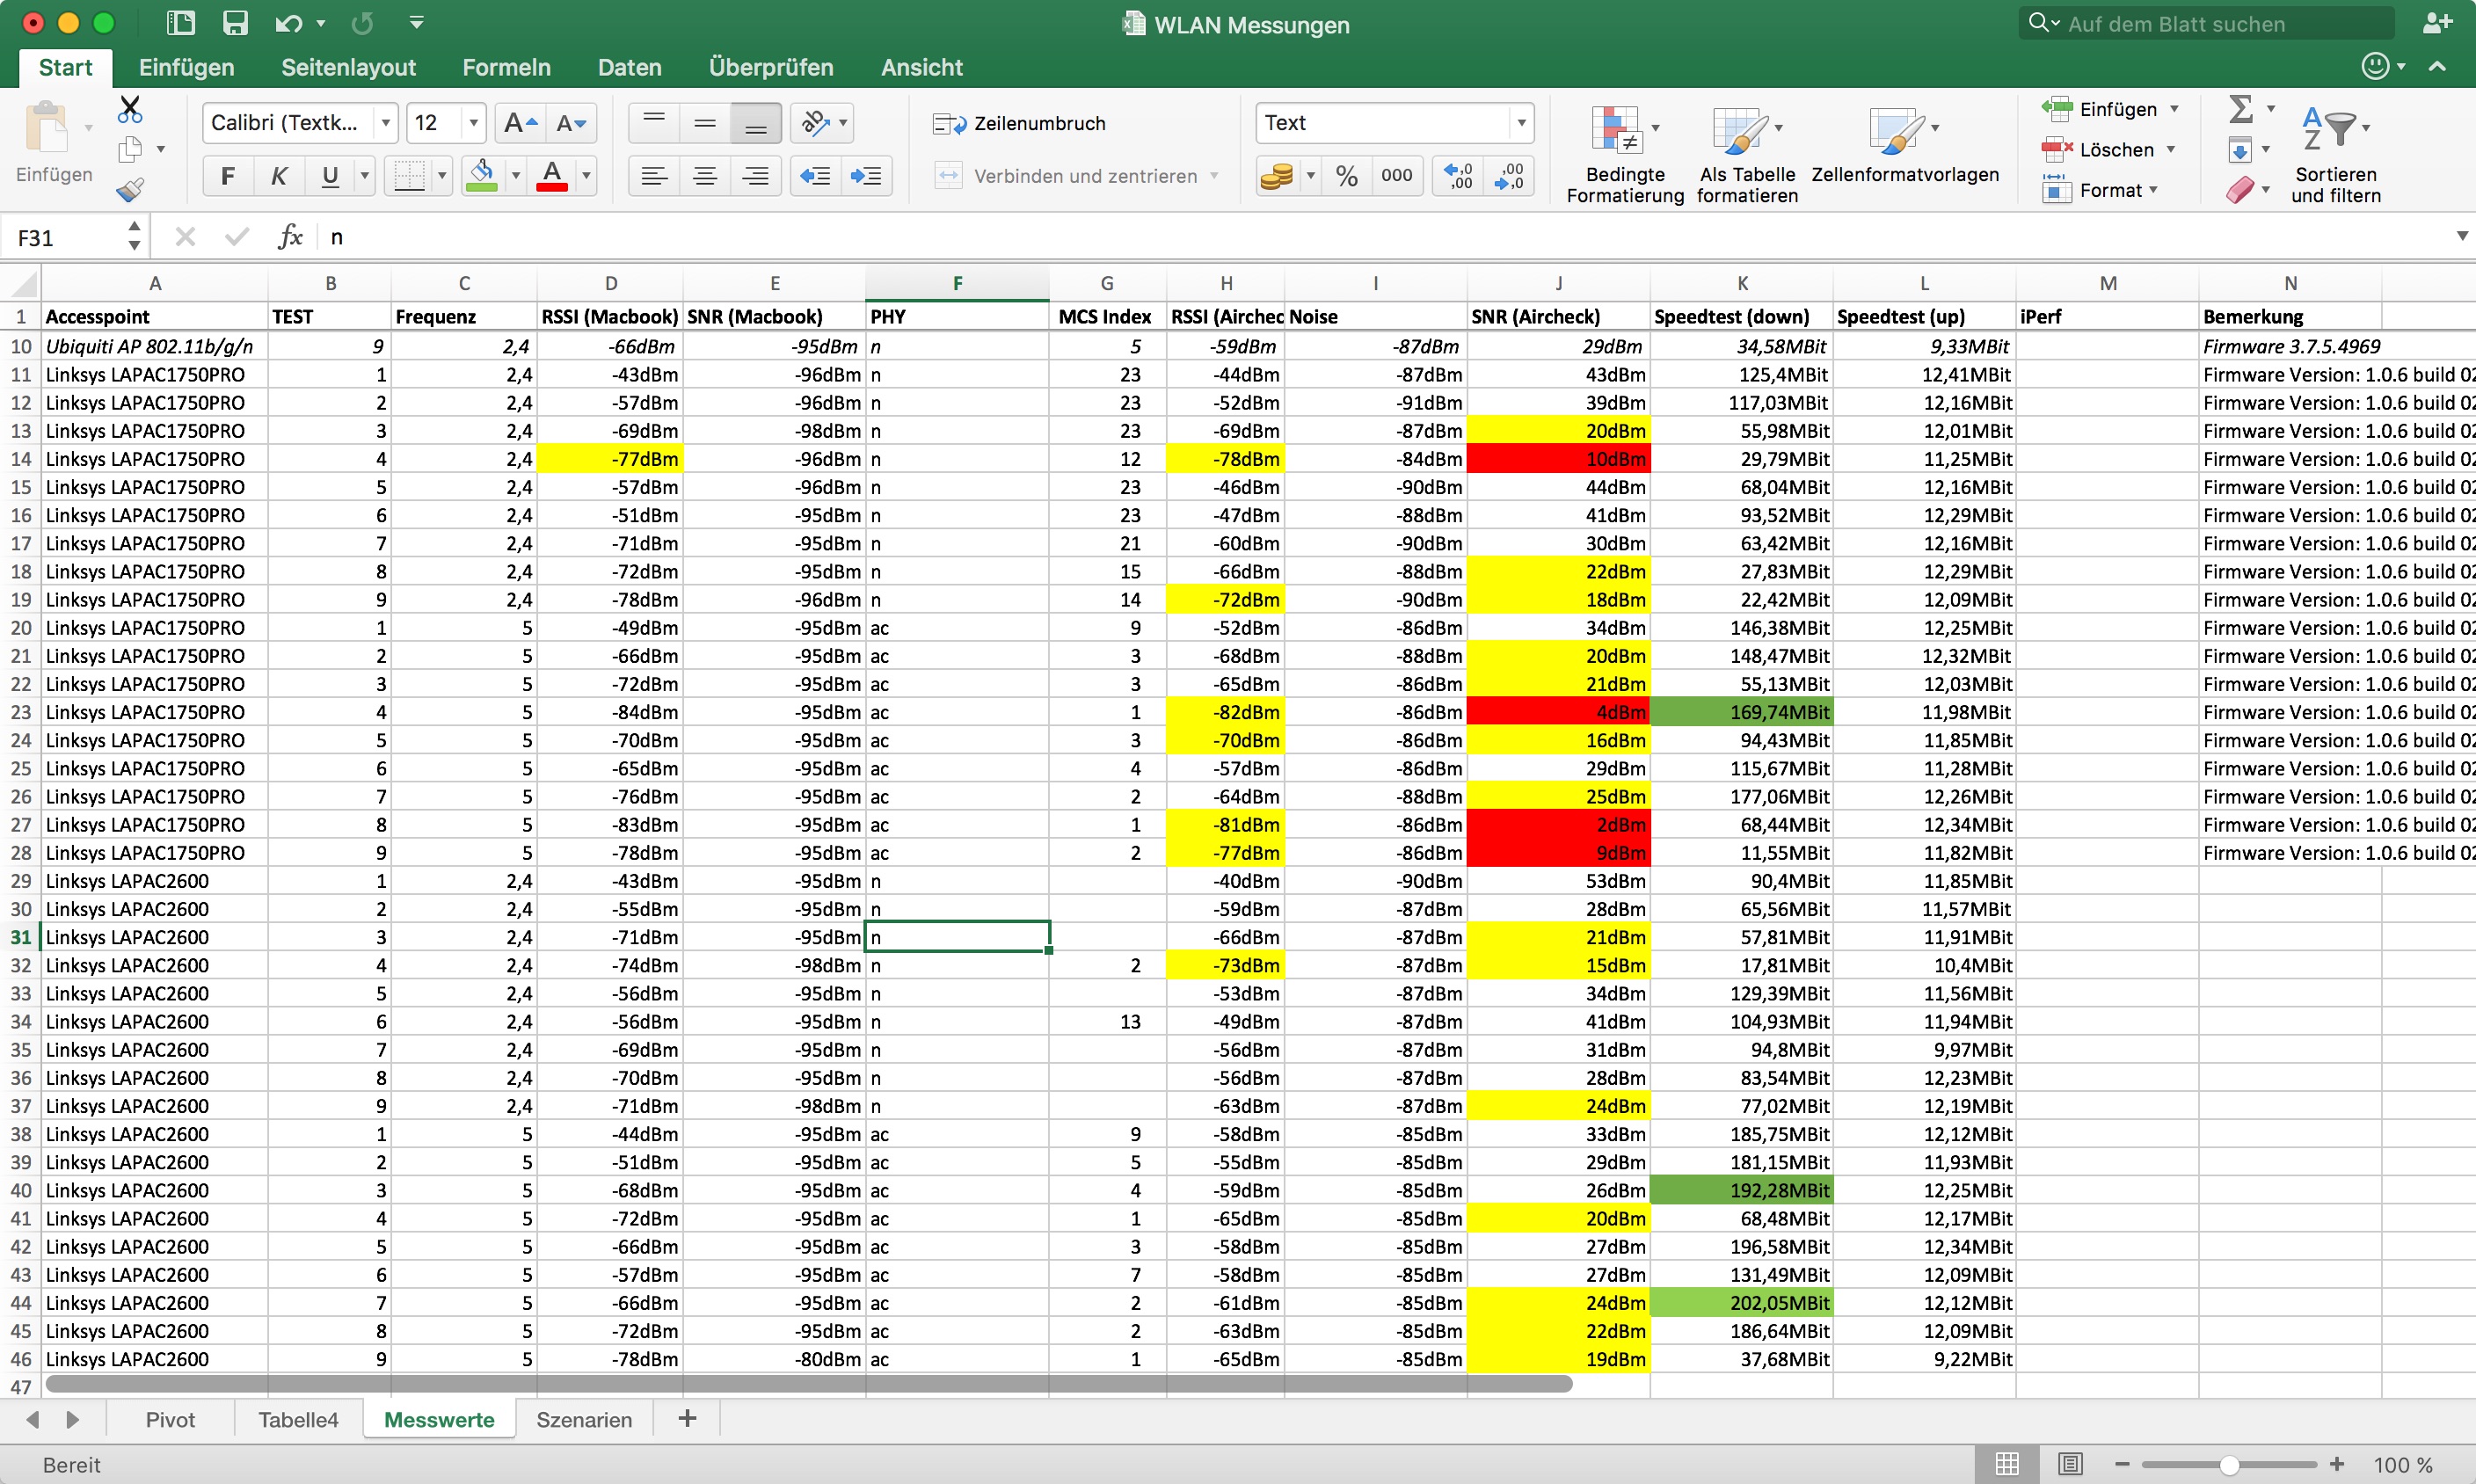Open the fill color dropdown arrow

click(516, 176)
